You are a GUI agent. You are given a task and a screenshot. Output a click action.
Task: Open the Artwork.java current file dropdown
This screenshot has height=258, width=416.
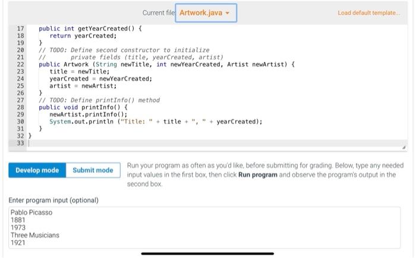[x=206, y=12]
